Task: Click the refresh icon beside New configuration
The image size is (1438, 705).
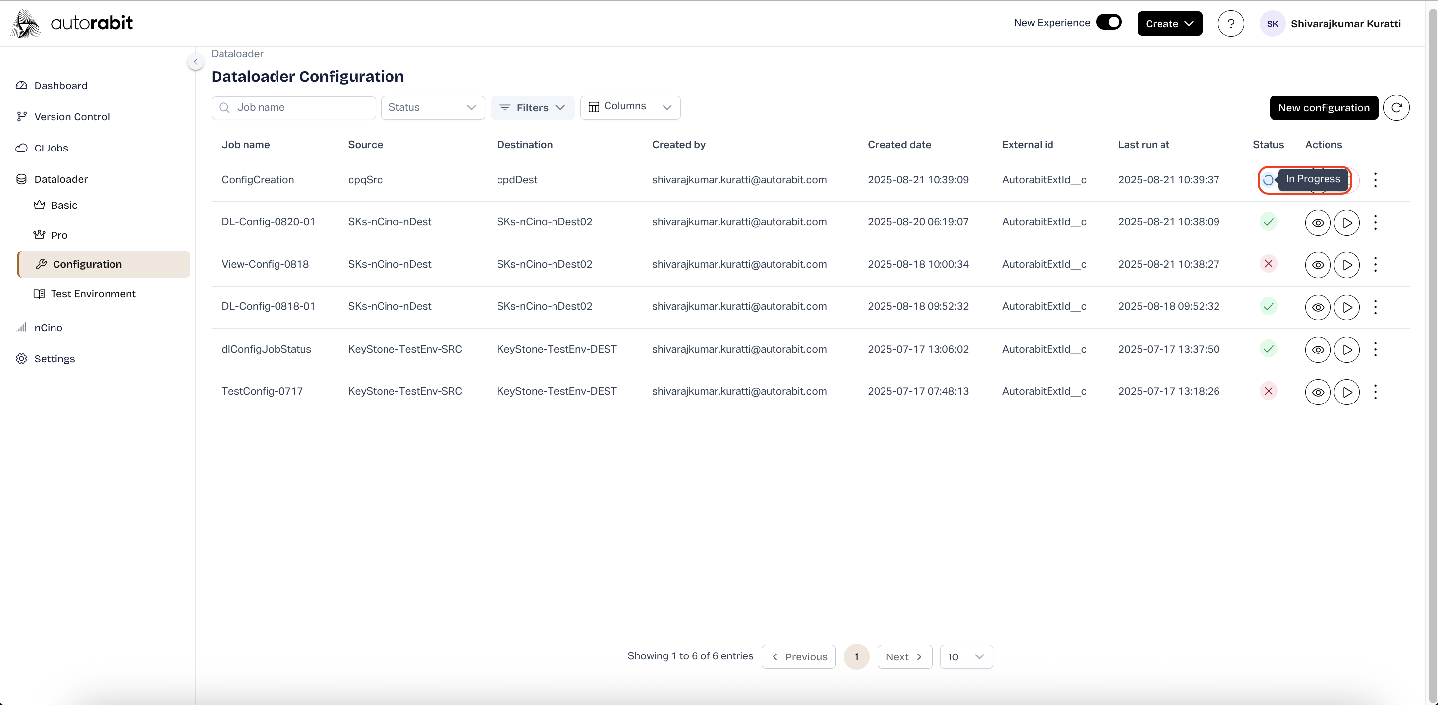Action: click(x=1396, y=107)
